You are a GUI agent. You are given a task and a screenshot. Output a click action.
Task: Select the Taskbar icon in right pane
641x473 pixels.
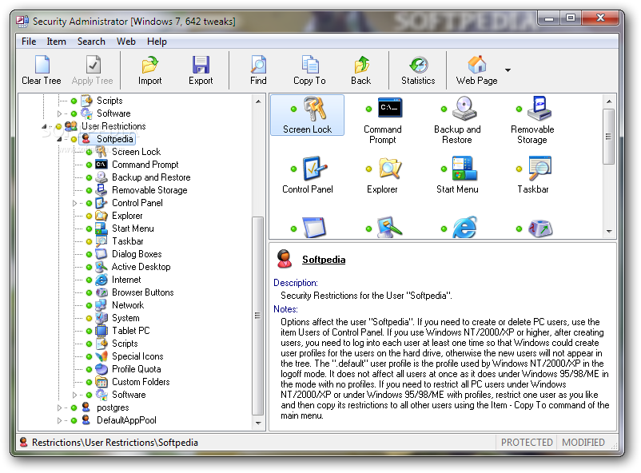tap(539, 168)
